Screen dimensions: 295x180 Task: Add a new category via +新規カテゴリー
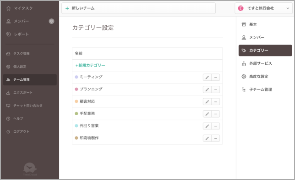click(x=90, y=65)
